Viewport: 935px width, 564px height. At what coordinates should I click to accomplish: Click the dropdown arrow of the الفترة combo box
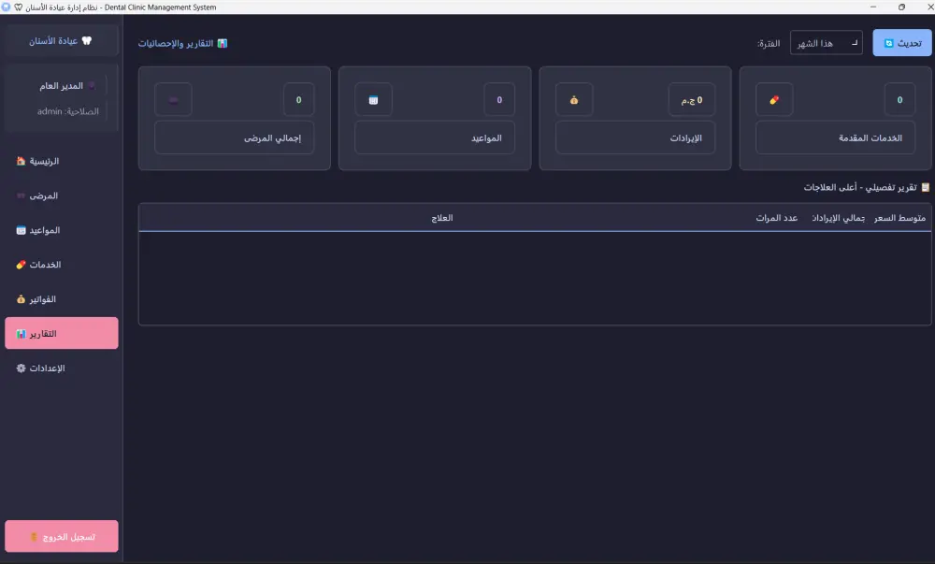pos(855,43)
